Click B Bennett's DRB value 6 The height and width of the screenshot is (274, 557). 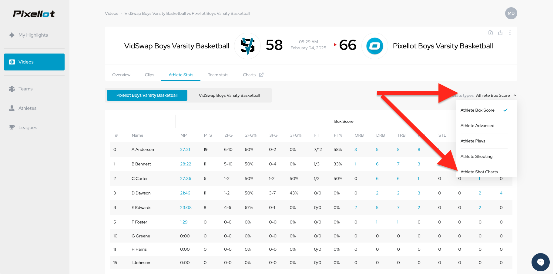click(377, 164)
